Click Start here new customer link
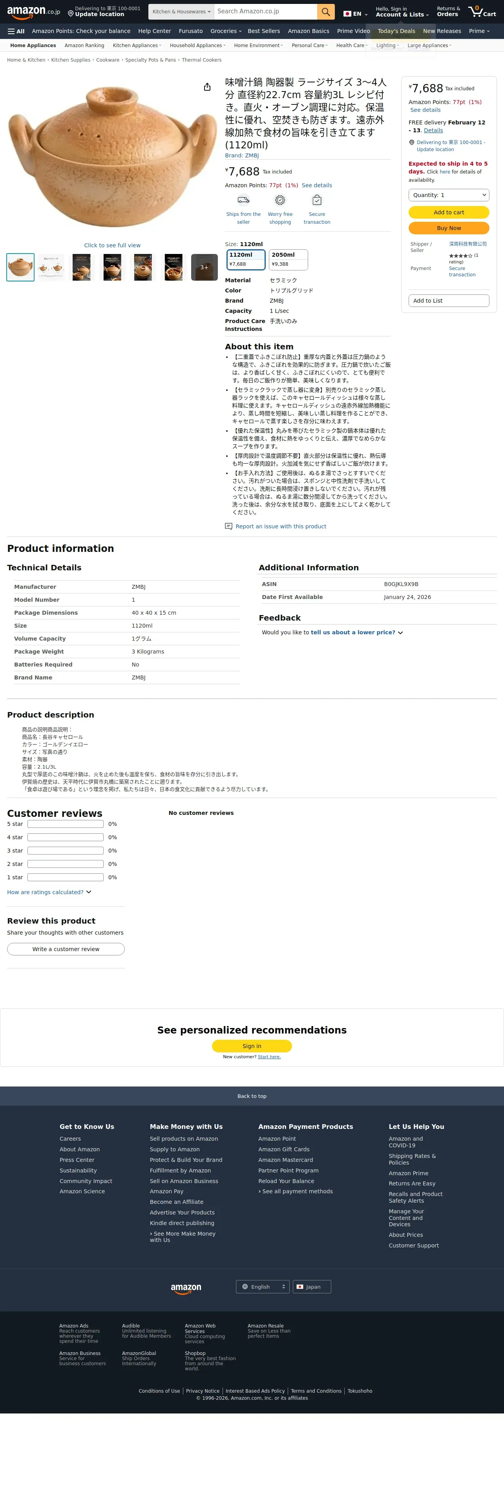This screenshot has width=504, height=1512. point(269,1057)
